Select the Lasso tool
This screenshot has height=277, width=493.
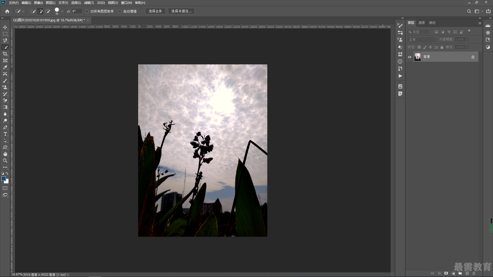click(x=5, y=41)
